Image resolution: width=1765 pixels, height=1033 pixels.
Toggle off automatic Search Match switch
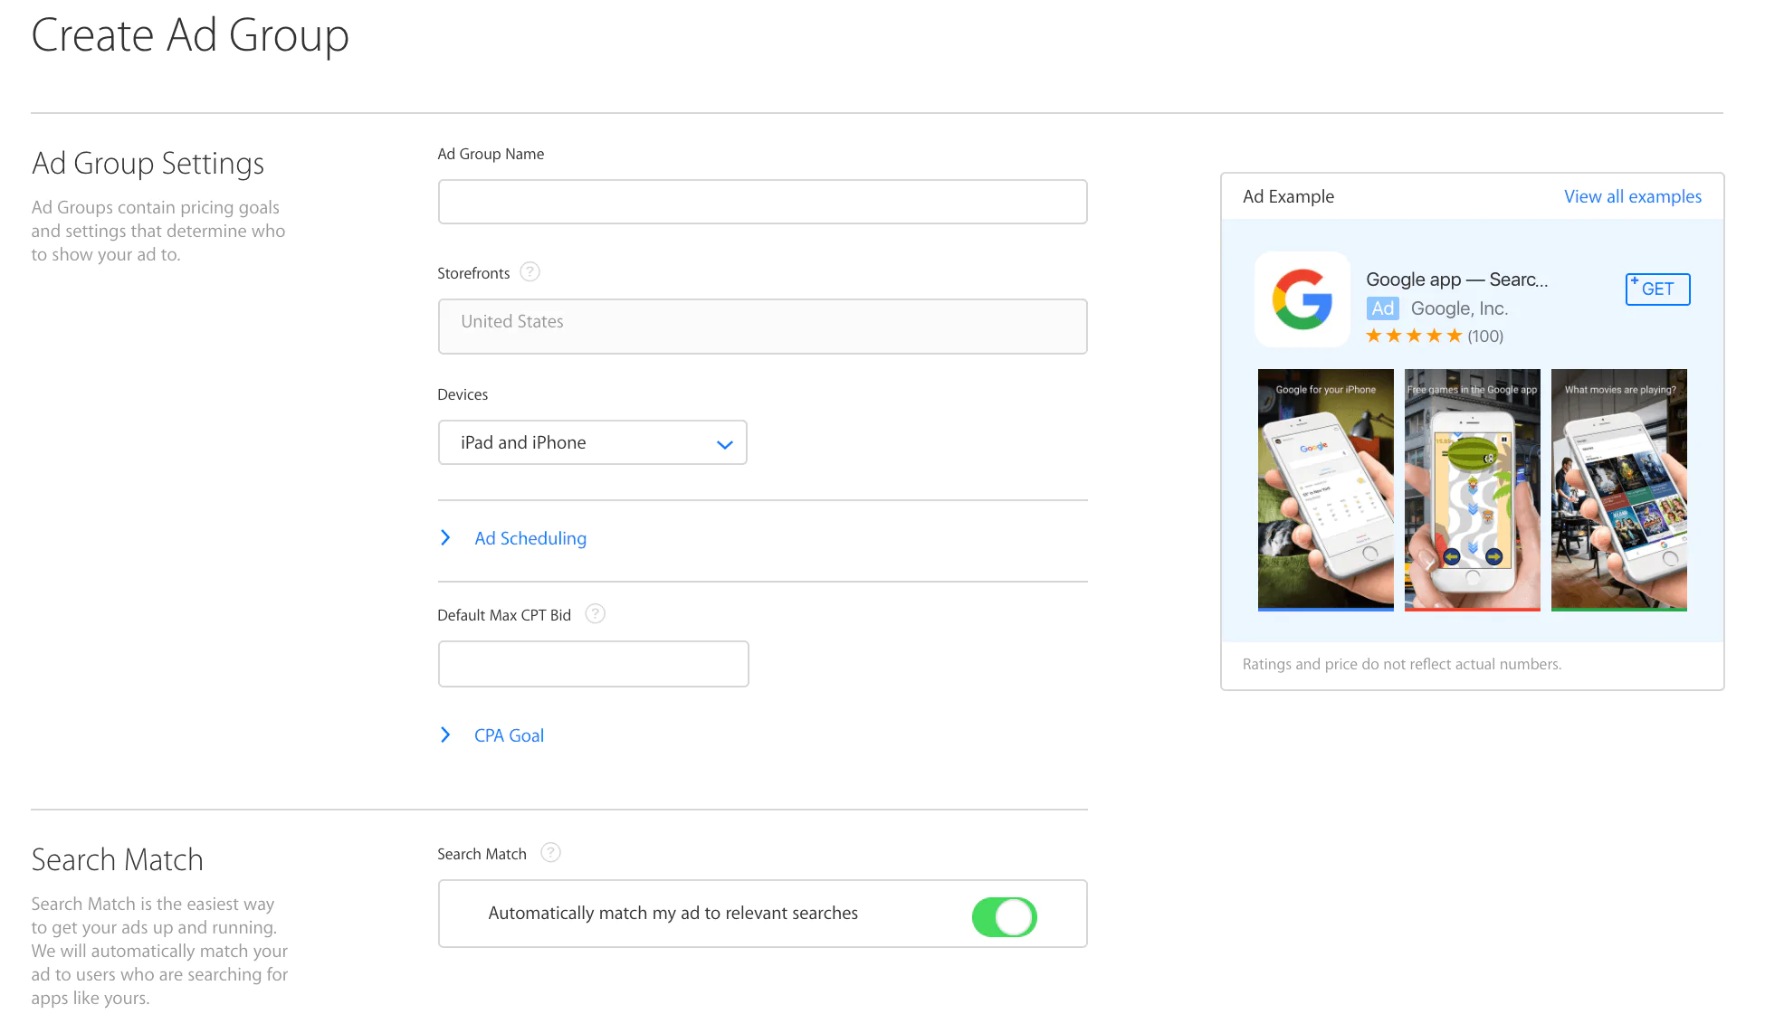[1004, 917]
